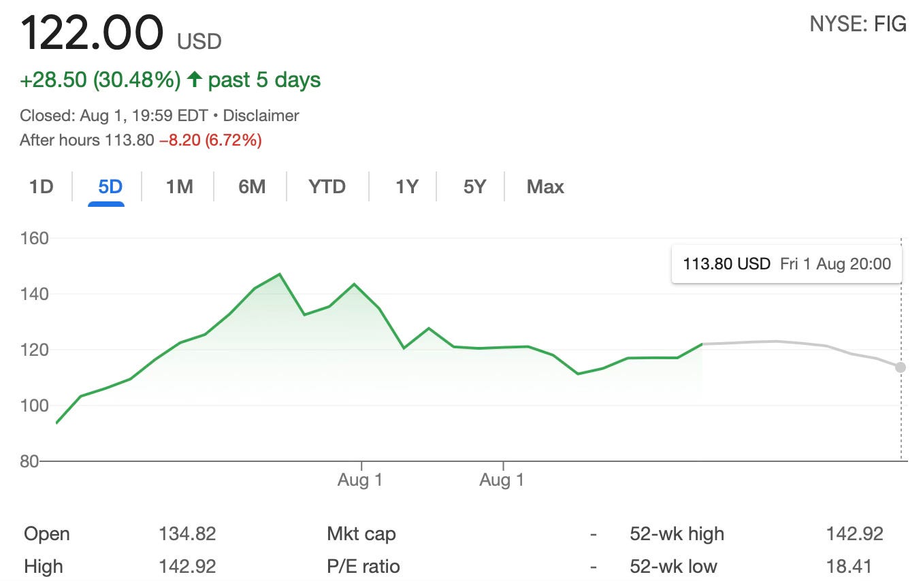Click the green upward arrow indicator

[x=196, y=79]
